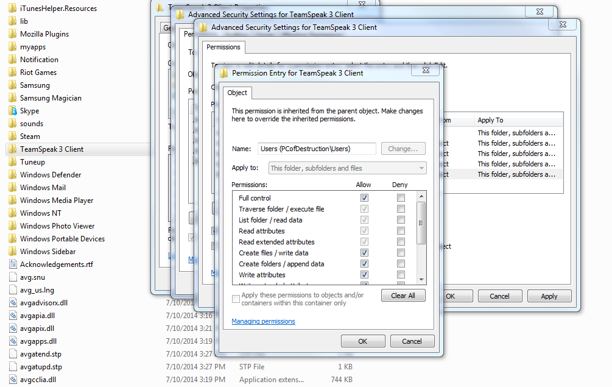Click the Tuneup folder icon
Image resolution: width=612 pixels, height=387 pixels.
coord(13,162)
